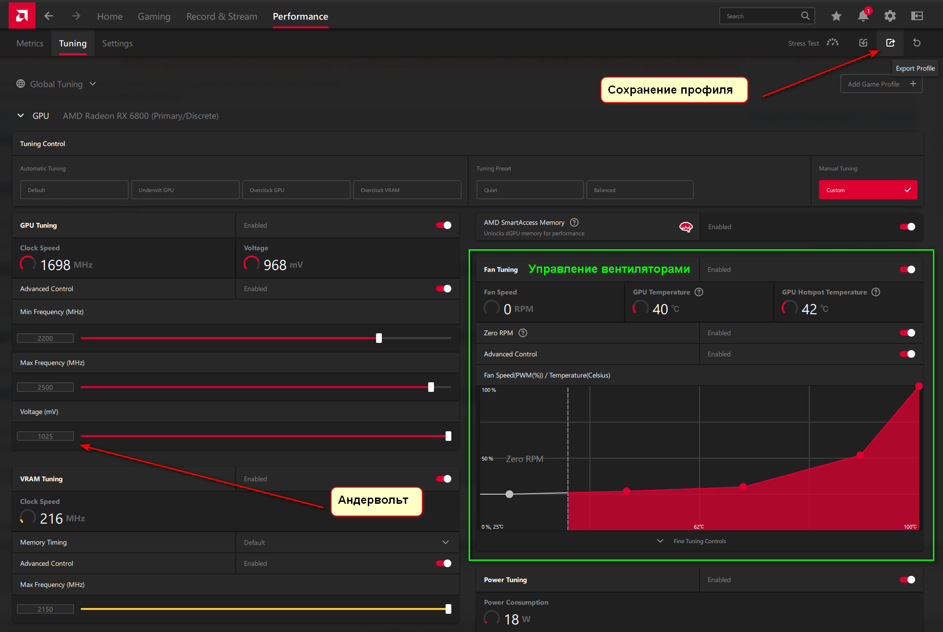This screenshot has width=943, height=632.
Task: Open Memory Timing dropdown
Action: 445,542
